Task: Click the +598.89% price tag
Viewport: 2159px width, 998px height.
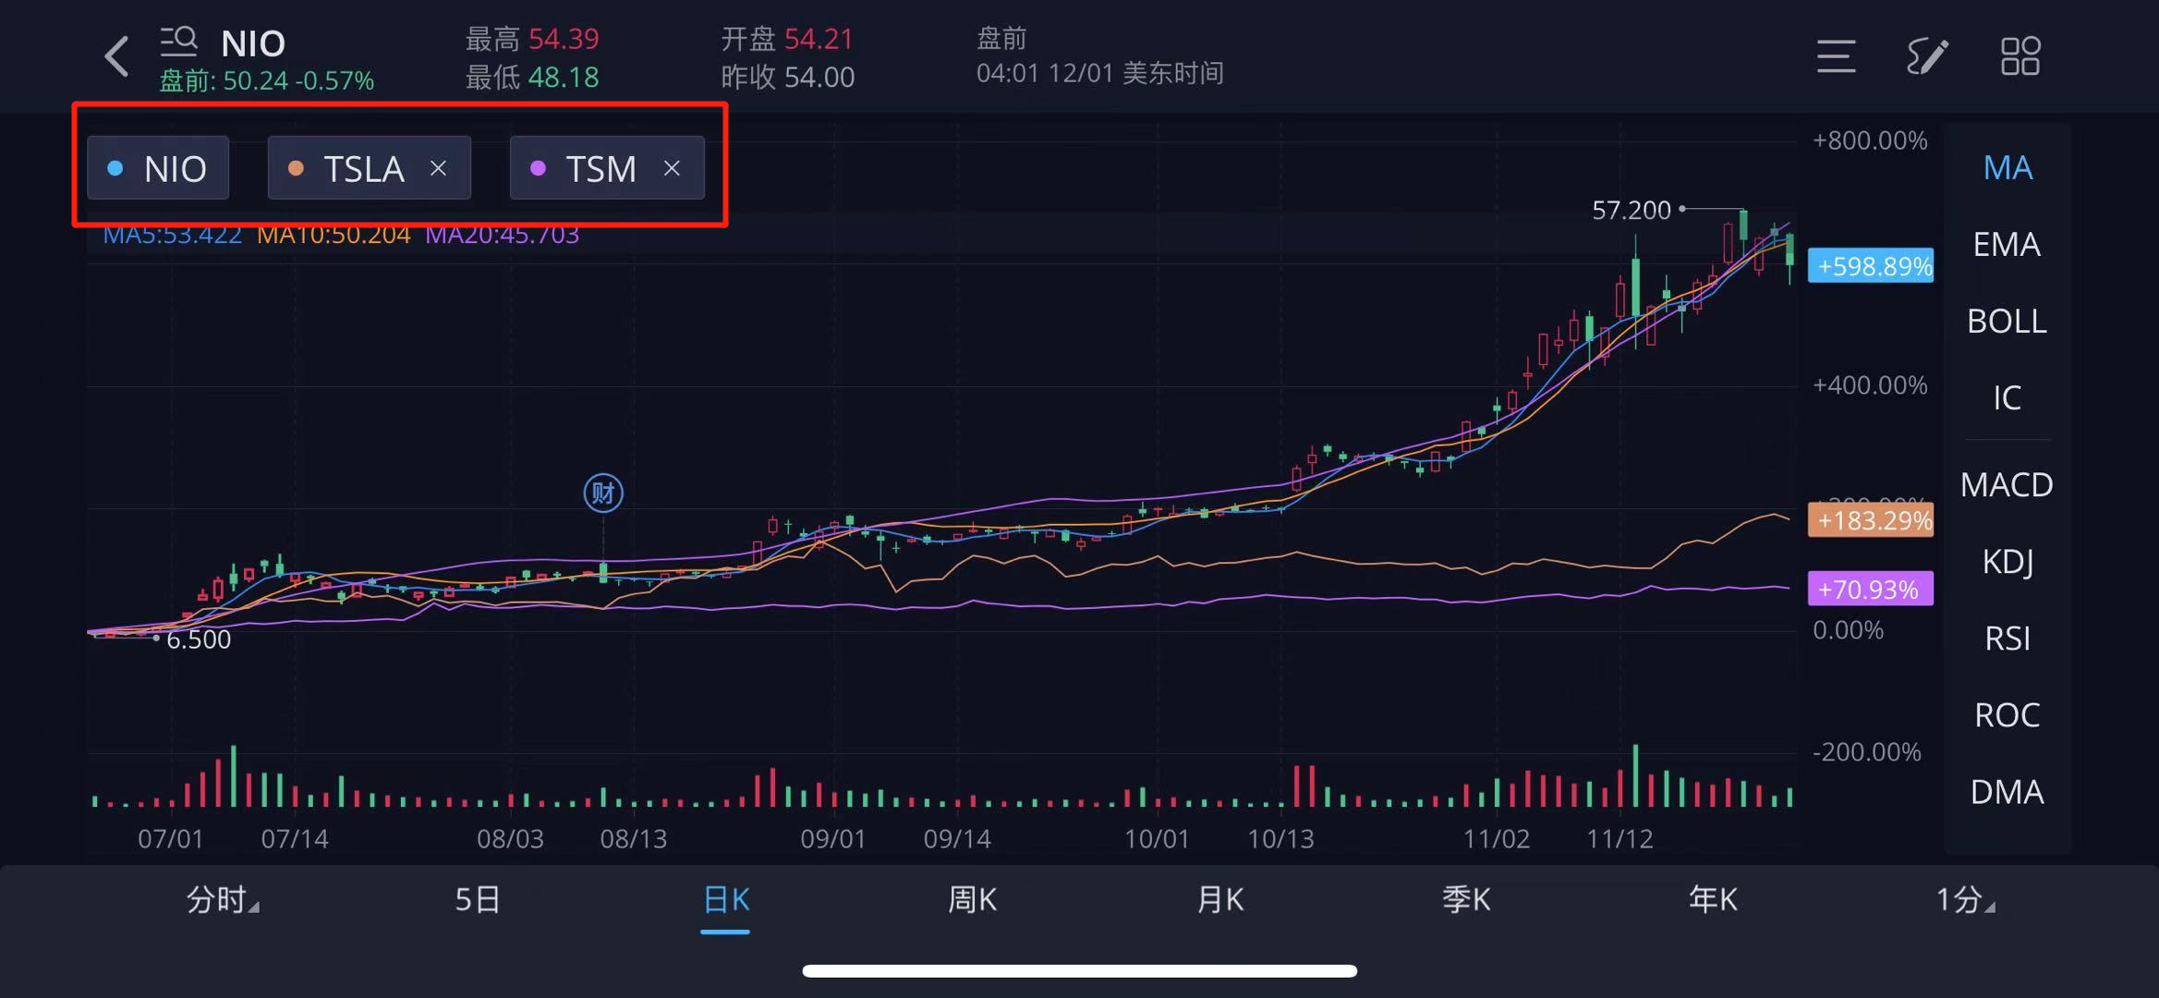Action: tap(1869, 266)
